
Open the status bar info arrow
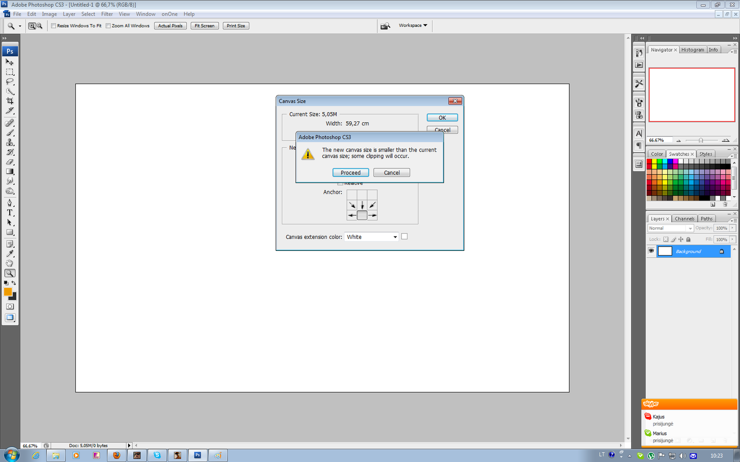click(x=129, y=445)
